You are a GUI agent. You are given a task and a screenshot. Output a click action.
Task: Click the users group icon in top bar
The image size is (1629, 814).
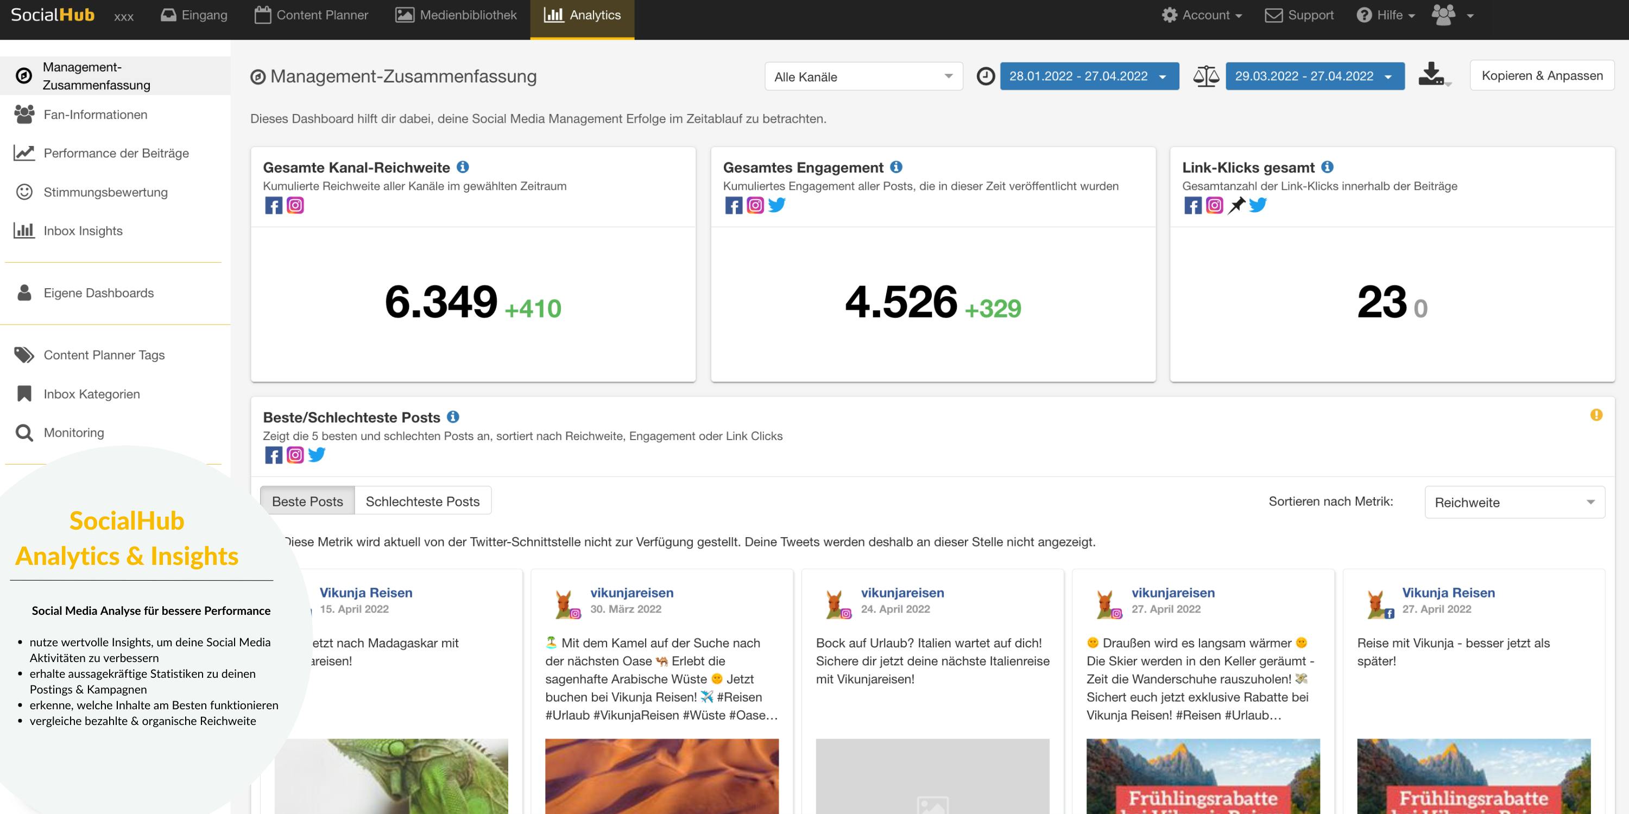(x=1444, y=15)
